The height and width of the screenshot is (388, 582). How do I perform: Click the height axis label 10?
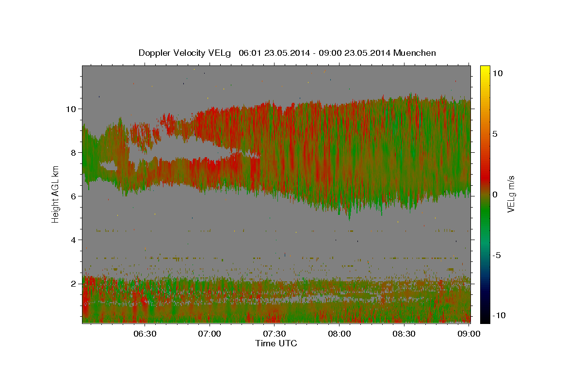click(x=72, y=109)
